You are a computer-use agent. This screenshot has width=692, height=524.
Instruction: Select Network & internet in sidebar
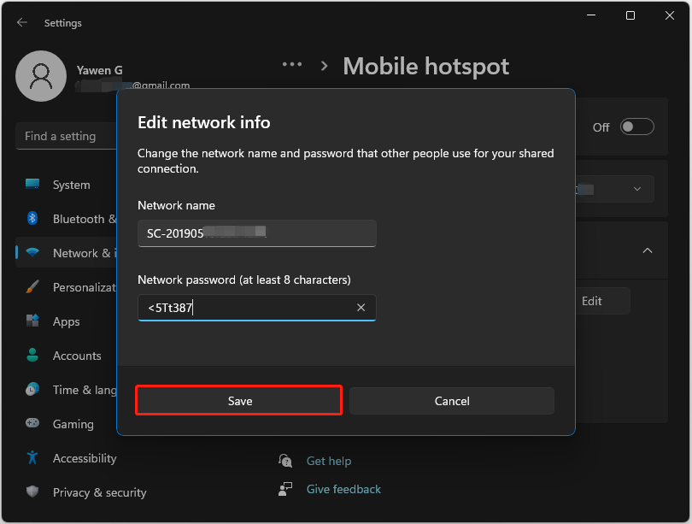click(x=66, y=253)
